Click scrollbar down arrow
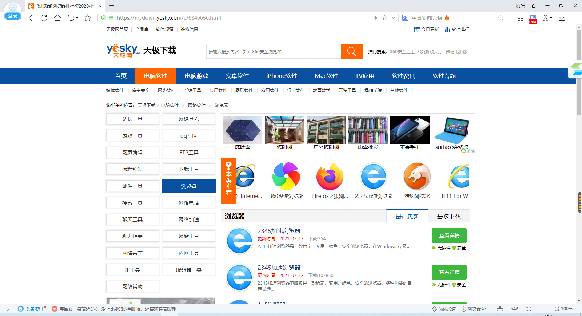582x316 pixels. pyautogui.click(x=579, y=301)
